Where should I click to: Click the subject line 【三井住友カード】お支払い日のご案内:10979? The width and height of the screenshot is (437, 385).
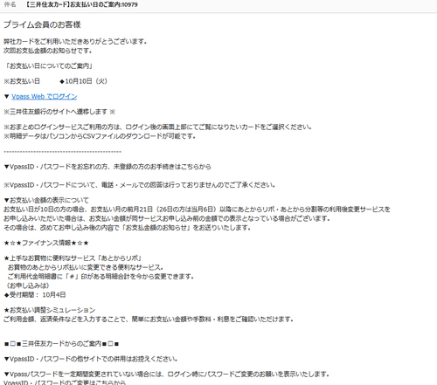(81, 4)
